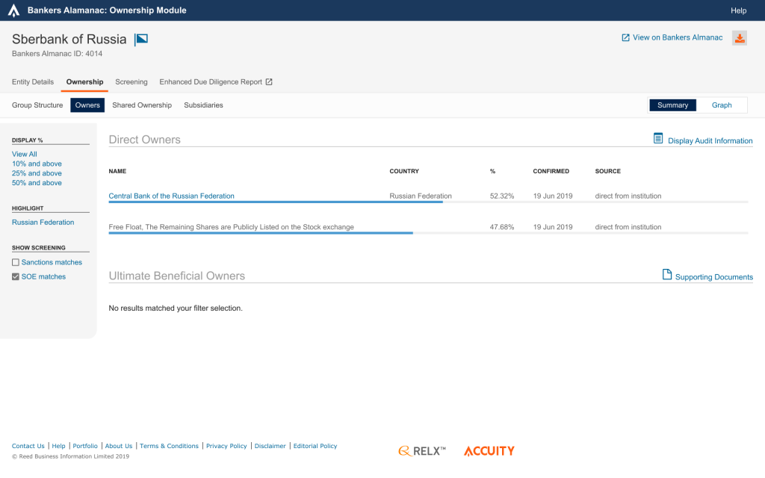Open About Us footer link

pyautogui.click(x=119, y=447)
